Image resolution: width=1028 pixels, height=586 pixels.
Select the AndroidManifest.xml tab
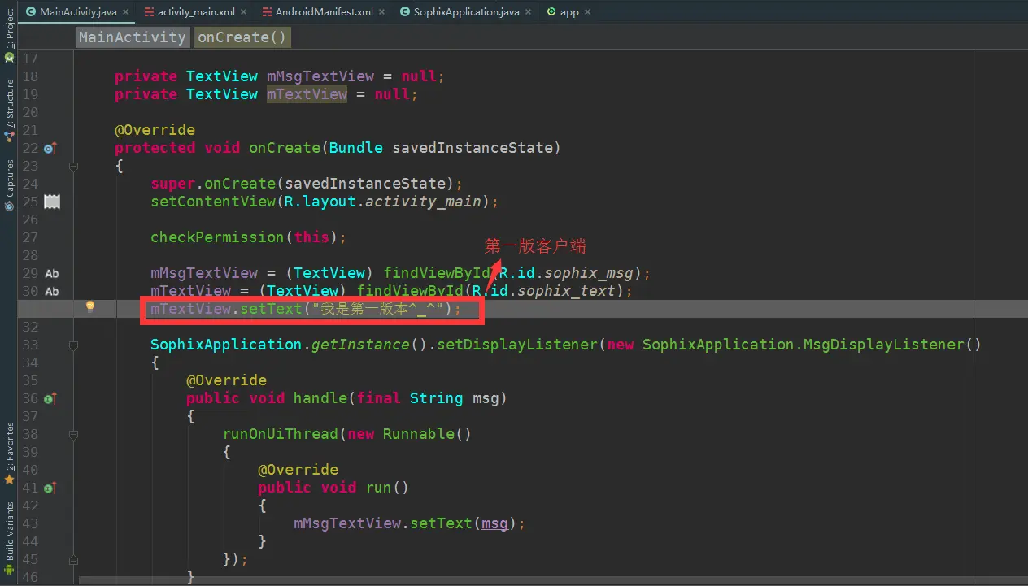(323, 12)
